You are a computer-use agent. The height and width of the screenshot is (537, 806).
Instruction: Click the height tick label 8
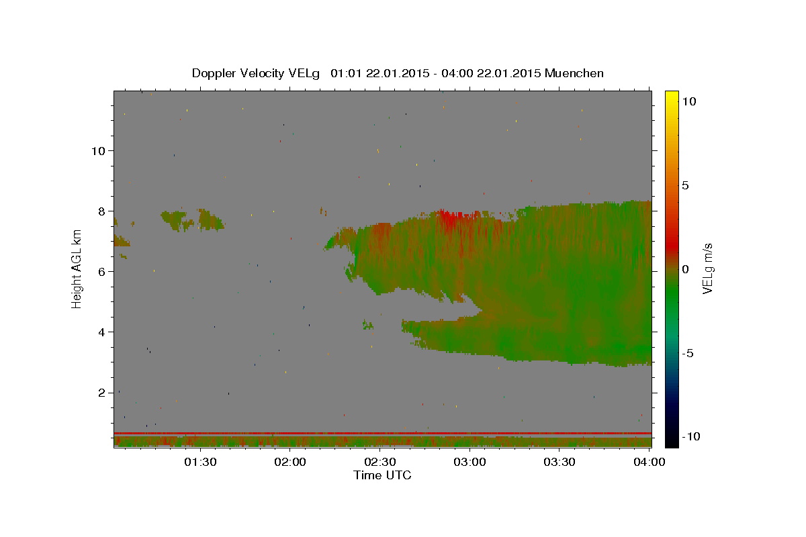click(102, 211)
